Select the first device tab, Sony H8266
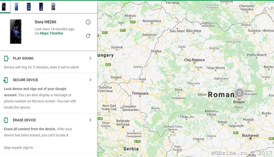274x157 pixels. [4, 7]
